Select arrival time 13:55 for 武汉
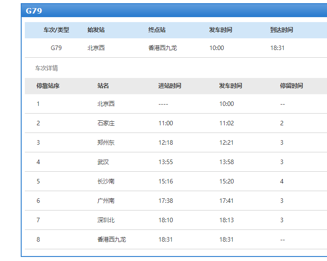 point(166,162)
